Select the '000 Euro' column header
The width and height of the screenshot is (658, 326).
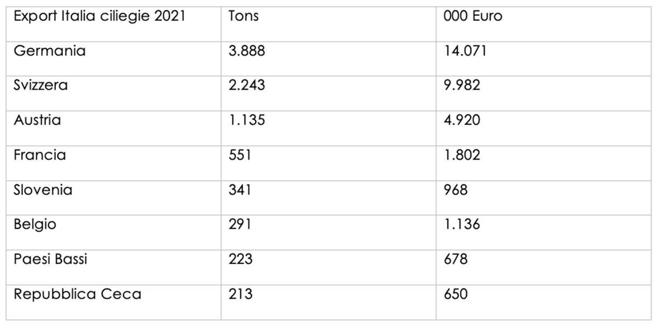pyautogui.click(x=543, y=24)
